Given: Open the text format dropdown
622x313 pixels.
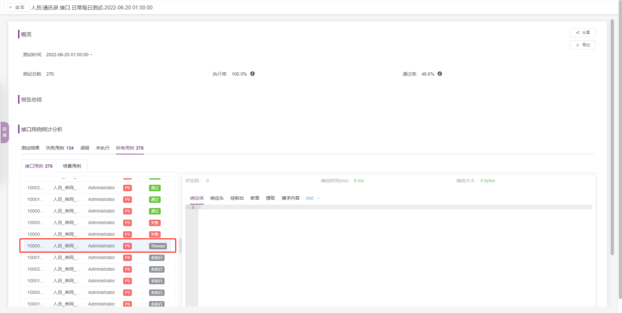Looking at the screenshot, I should 313,198.
